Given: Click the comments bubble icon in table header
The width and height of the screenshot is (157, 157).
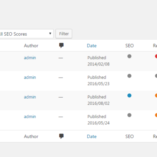Looking at the screenshot, I should pos(61,45).
